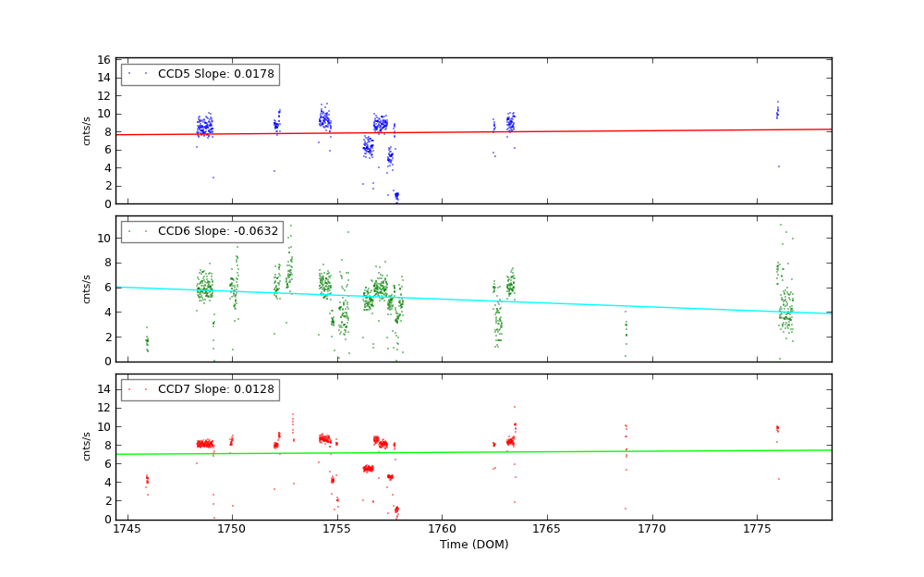This screenshot has height=577, width=924.
Task: Click the green marker in the CCD6 legend
Action: click(x=130, y=231)
